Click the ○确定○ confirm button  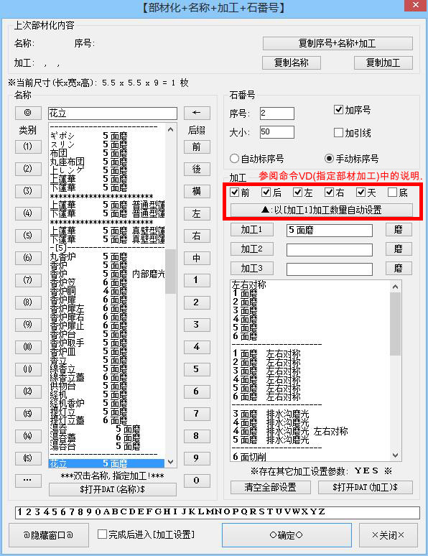point(287,535)
